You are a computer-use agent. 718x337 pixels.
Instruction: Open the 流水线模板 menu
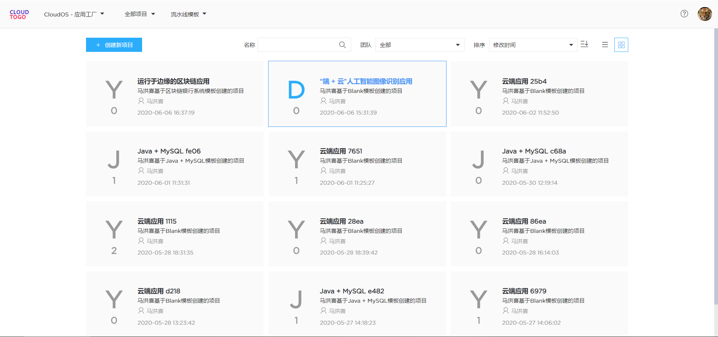tap(188, 14)
